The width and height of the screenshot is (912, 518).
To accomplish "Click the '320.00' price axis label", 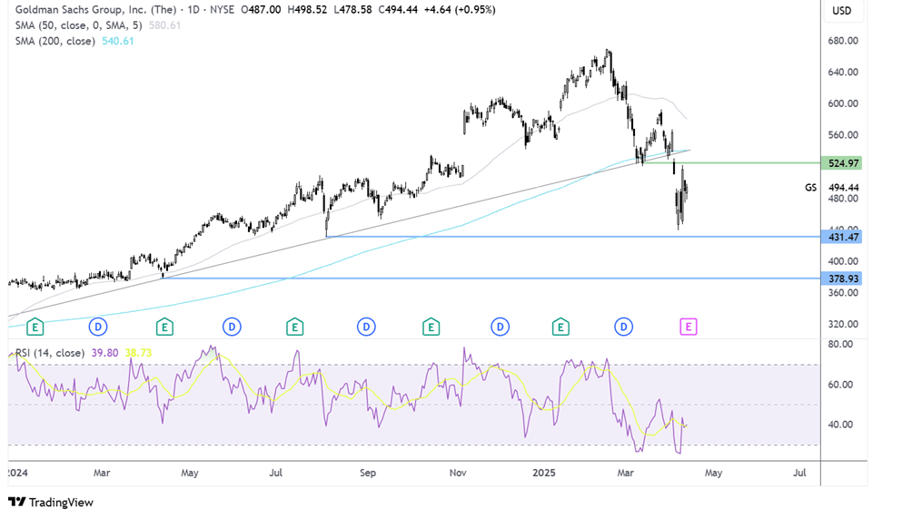I will tap(843, 324).
